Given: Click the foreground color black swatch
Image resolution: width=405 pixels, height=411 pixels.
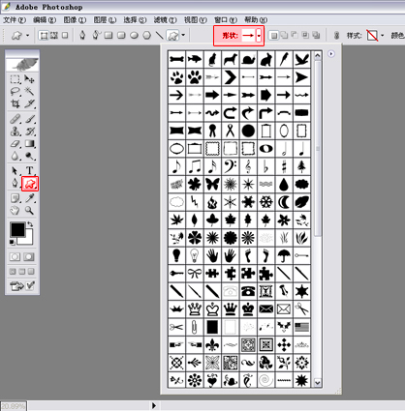Looking at the screenshot, I should point(17,229).
